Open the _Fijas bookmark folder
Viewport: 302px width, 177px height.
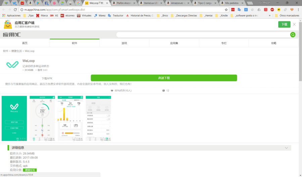pyautogui.click(x=28, y=15)
